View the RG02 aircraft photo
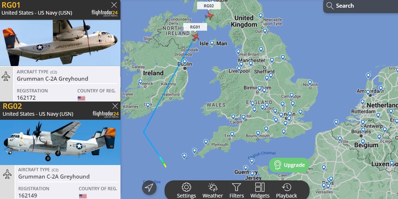This screenshot has width=398, height=199. (x=60, y=142)
